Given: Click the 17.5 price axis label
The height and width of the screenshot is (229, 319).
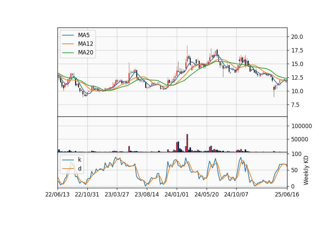Looking at the screenshot, I should tap(297, 50).
